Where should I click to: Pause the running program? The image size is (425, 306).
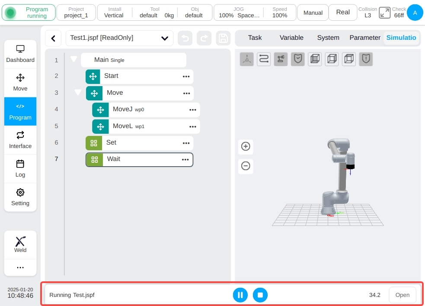(x=240, y=295)
